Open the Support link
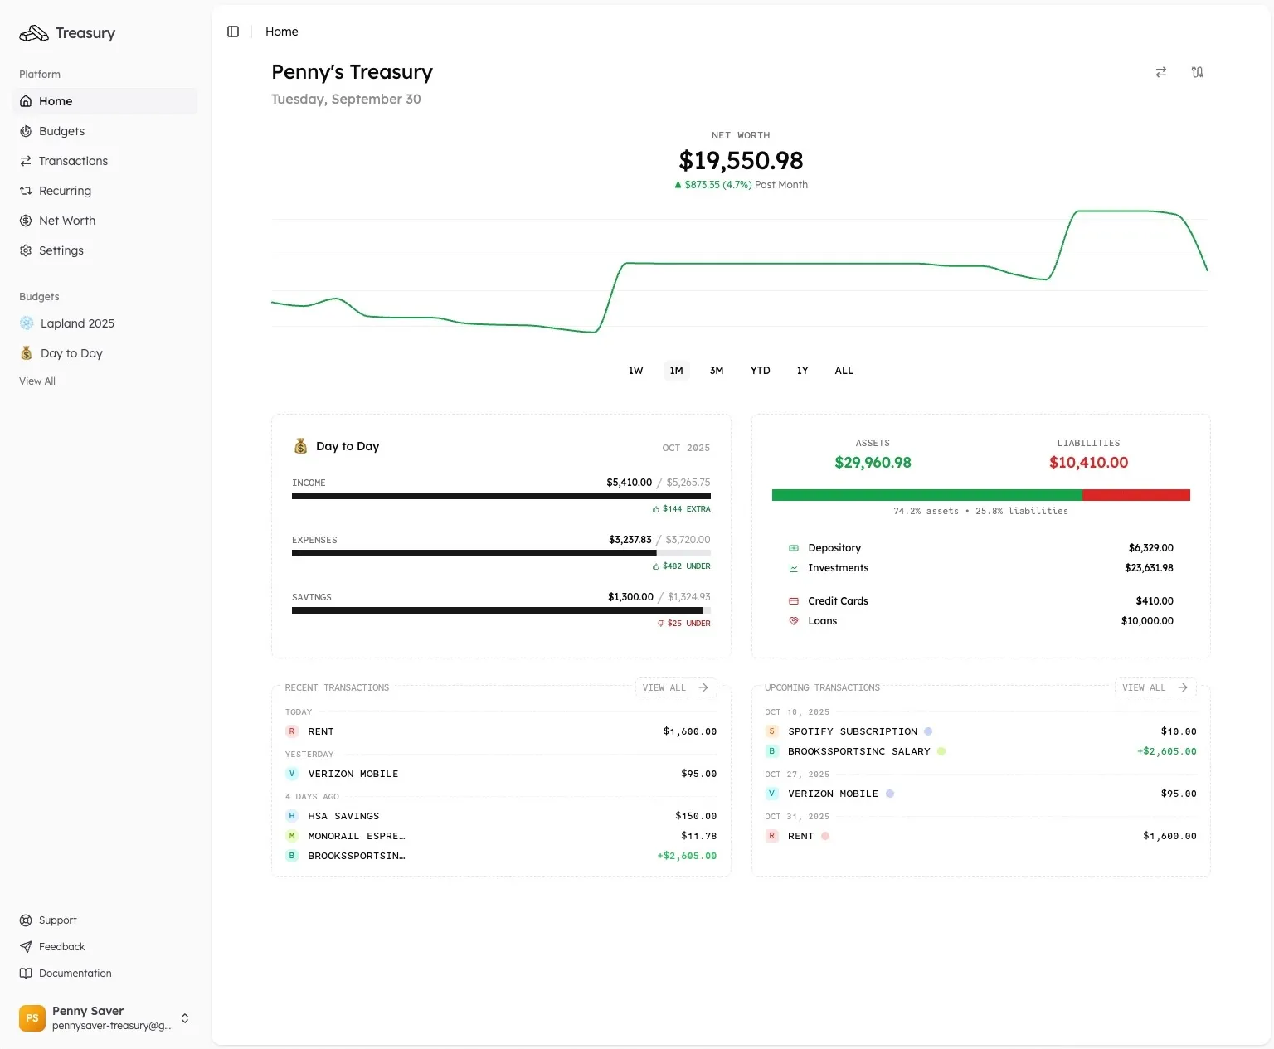The height and width of the screenshot is (1049, 1274). (57, 920)
